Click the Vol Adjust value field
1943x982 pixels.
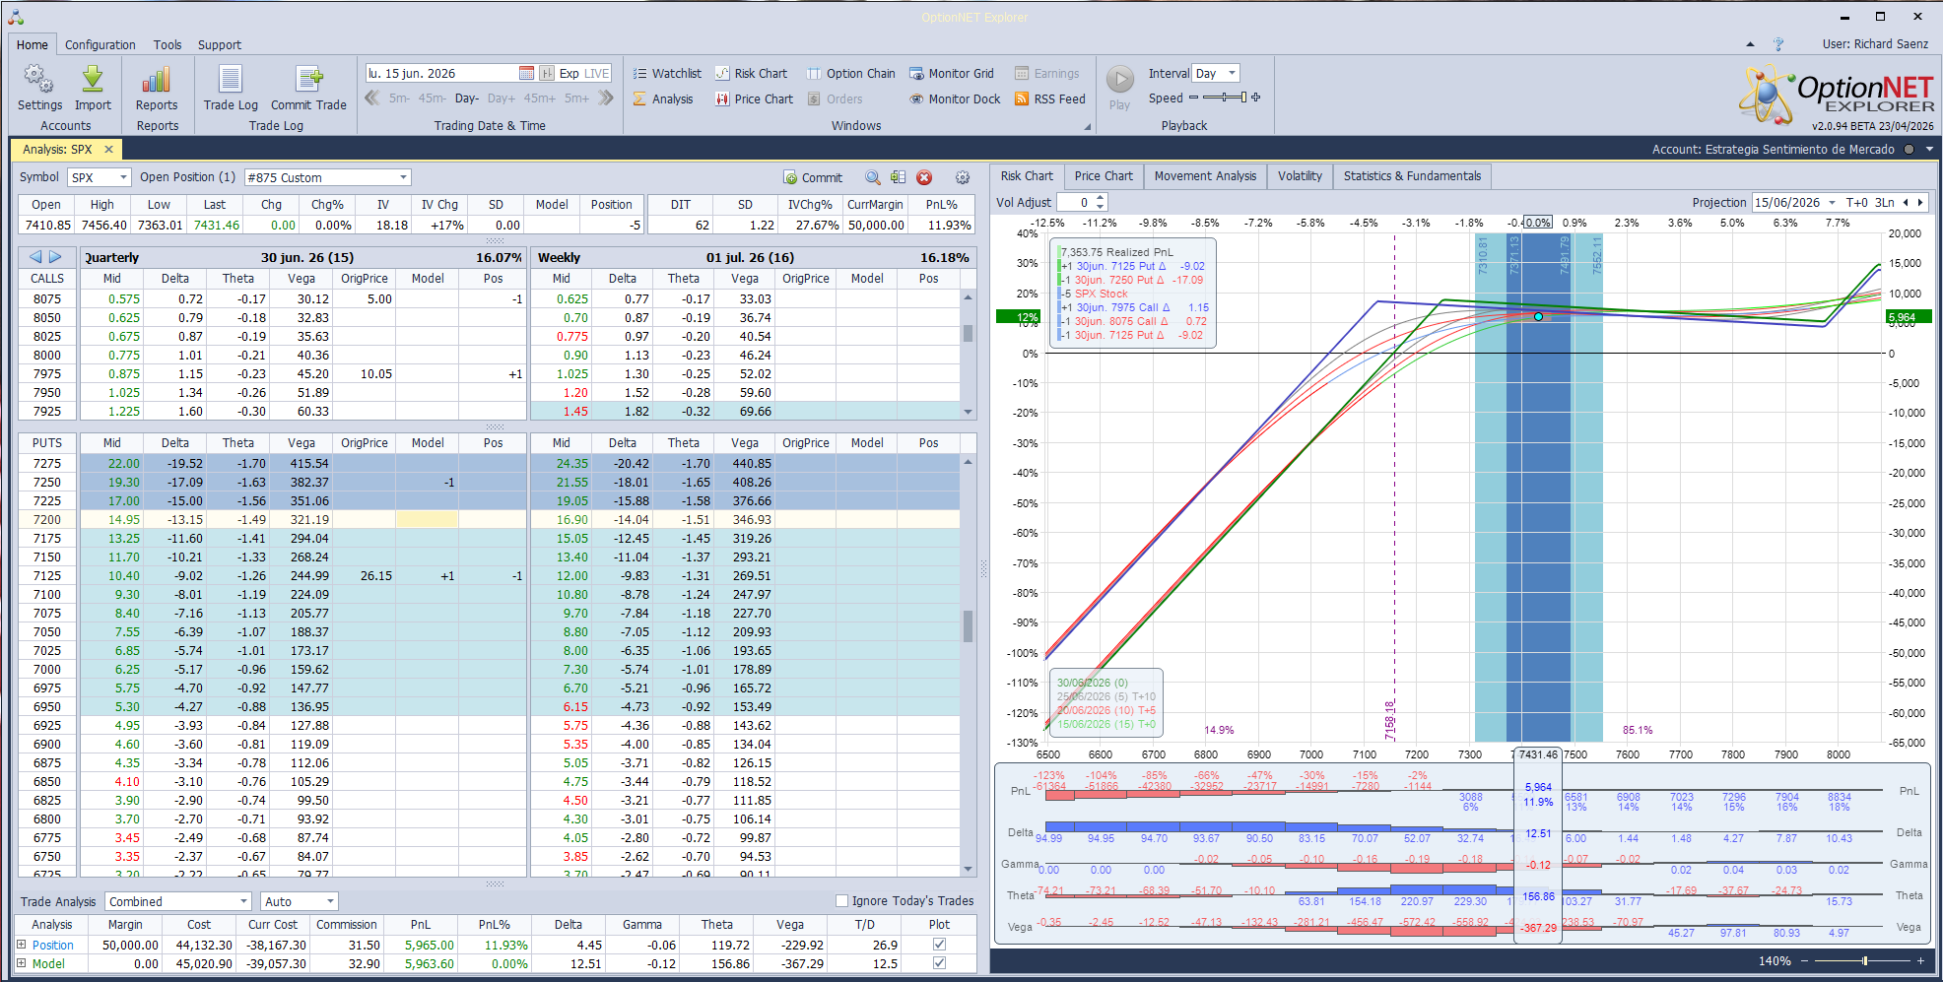[1075, 202]
